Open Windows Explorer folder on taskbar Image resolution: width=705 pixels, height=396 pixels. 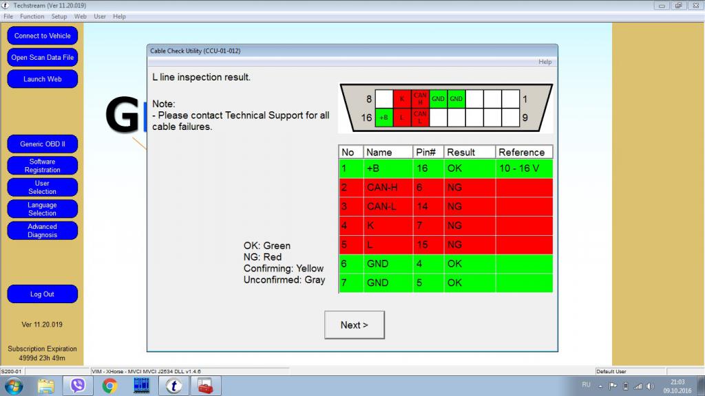(x=46, y=386)
